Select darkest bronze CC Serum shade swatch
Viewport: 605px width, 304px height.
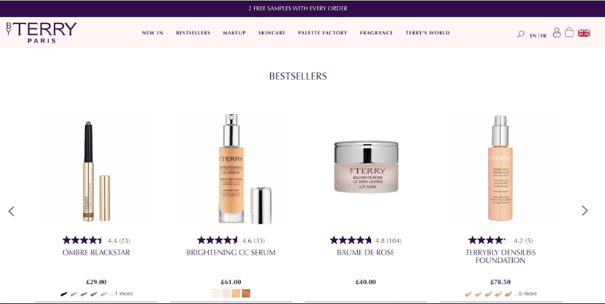tap(246, 294)
